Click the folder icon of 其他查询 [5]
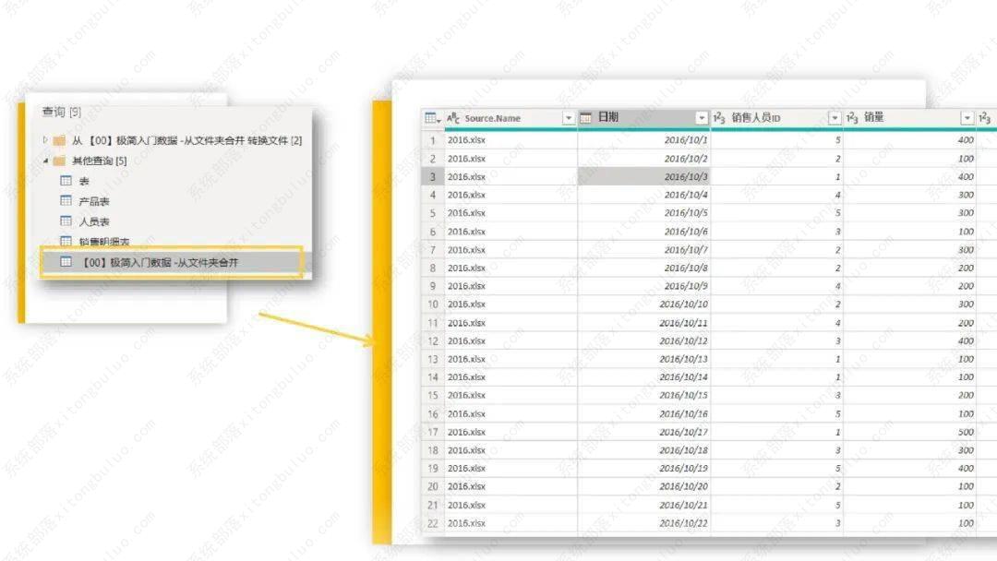The image size is (997, 561). pos(59,161)
